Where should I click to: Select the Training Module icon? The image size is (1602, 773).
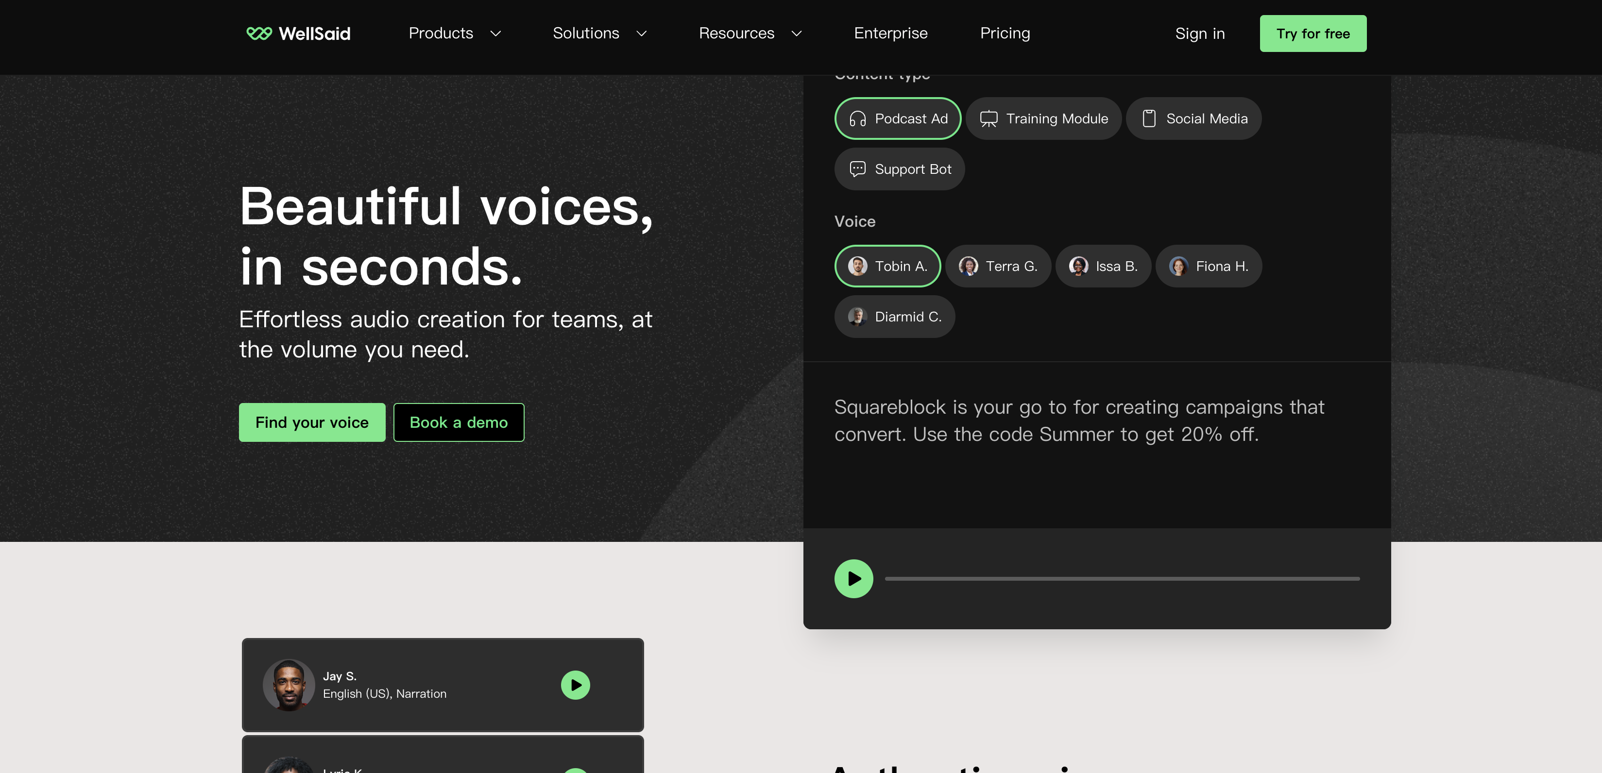988,118
